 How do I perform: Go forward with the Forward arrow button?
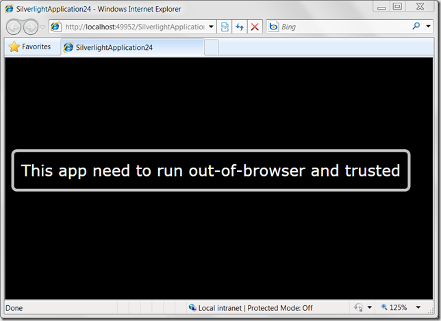(30, 27)
